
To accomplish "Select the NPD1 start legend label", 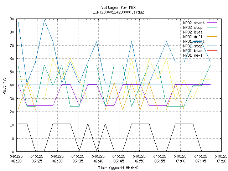I will (194, 41).
